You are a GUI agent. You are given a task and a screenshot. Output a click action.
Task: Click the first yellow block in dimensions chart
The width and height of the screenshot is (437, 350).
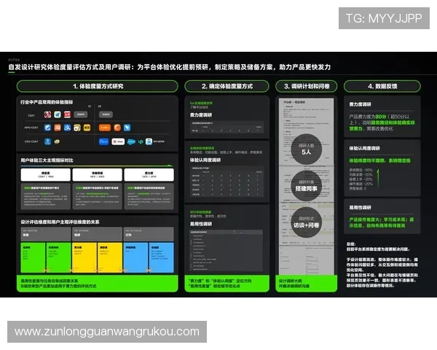84,257
